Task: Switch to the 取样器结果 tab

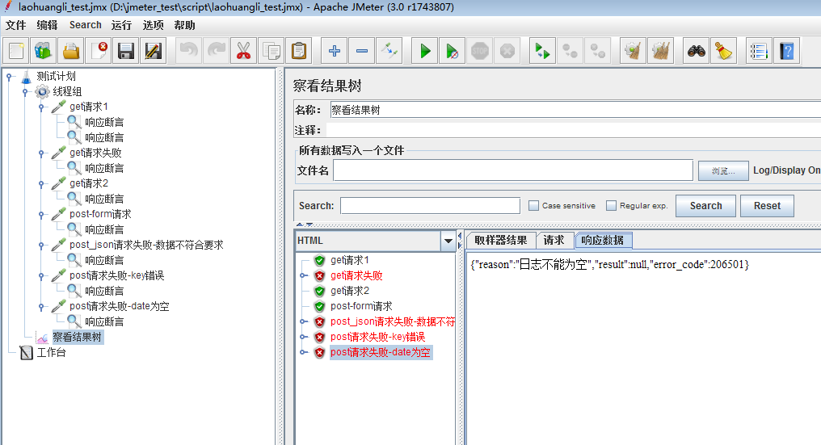Action: (500, 241)
